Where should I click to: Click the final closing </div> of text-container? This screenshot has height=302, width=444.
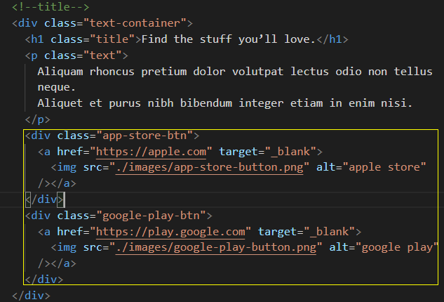point(31,296)
